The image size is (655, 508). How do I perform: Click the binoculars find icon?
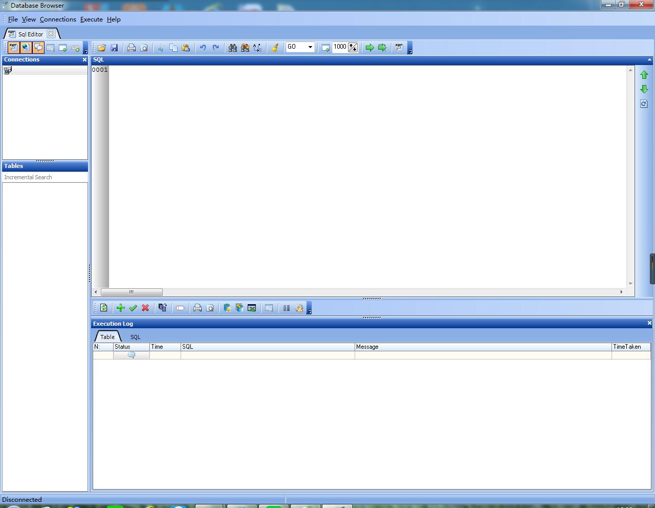coord(233,48)
